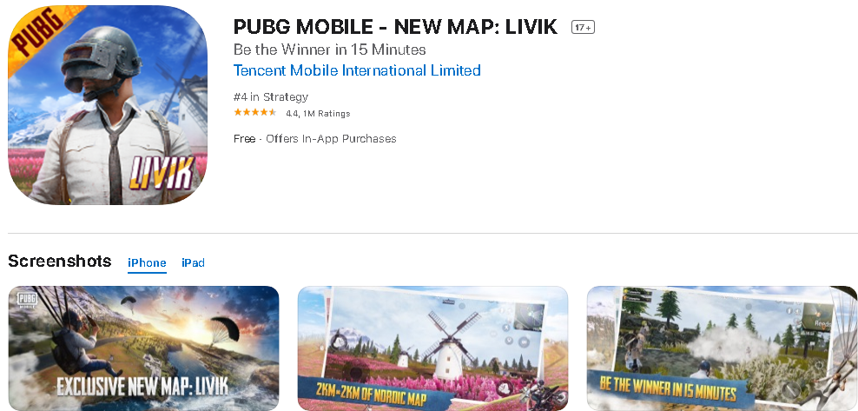Open the Exclusive New Map: Livik screenshot
This screenshot has height=411, width=858.
click(x=143, y=348)
